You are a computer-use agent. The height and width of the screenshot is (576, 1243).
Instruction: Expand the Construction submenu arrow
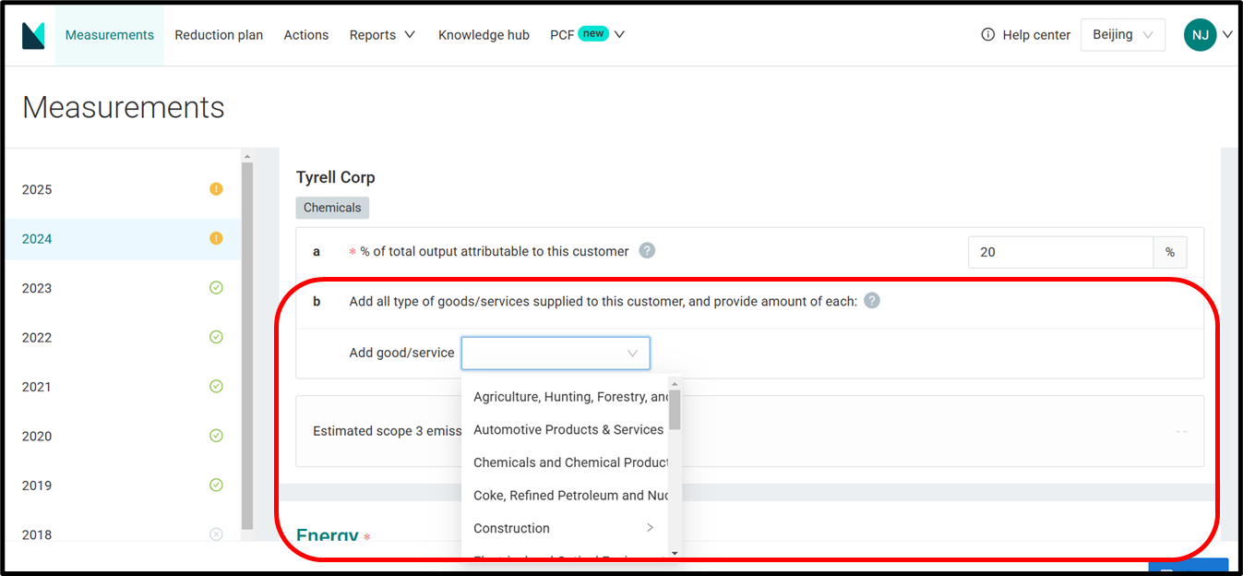coord(650,528)
